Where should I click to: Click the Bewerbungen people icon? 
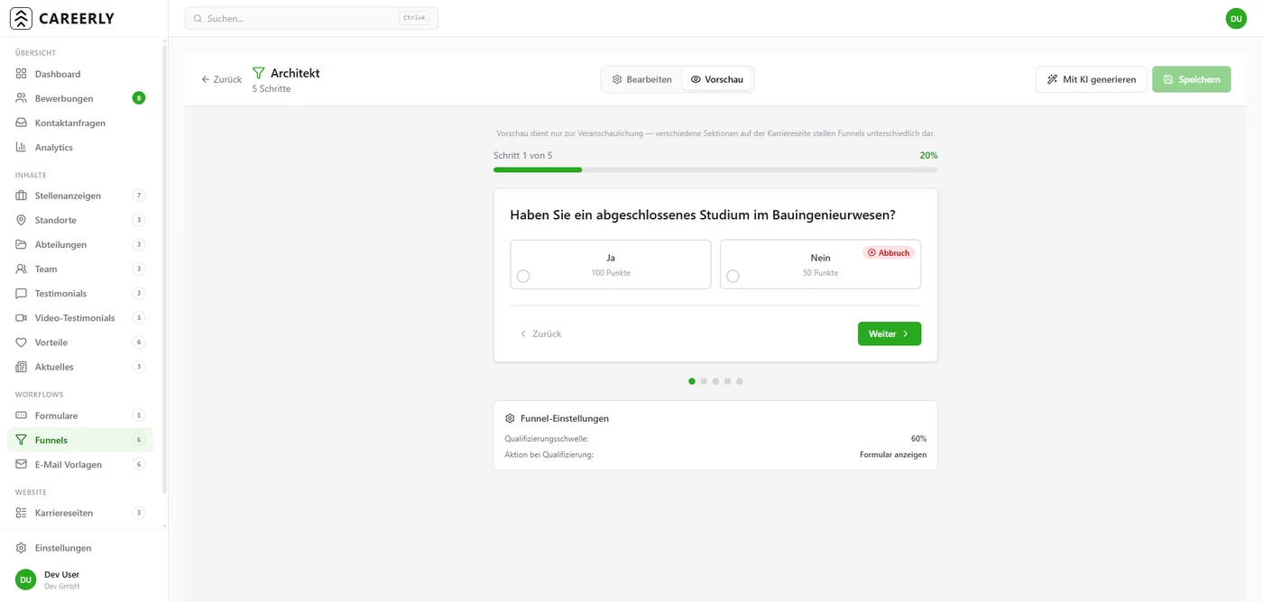point(22,98)
